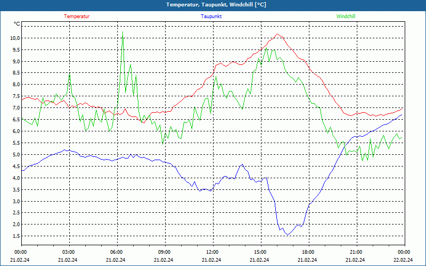Viewport: 426px width, 266px height.
Task: Click the 06:00 time label
Action: [x=116, y=252]
